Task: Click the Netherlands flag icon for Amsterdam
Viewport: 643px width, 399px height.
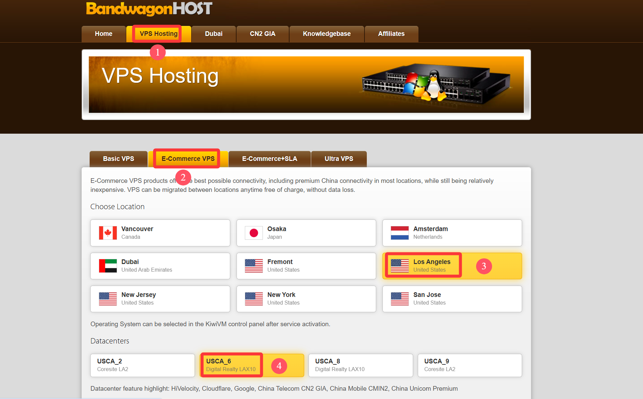Action: point(399,233)
